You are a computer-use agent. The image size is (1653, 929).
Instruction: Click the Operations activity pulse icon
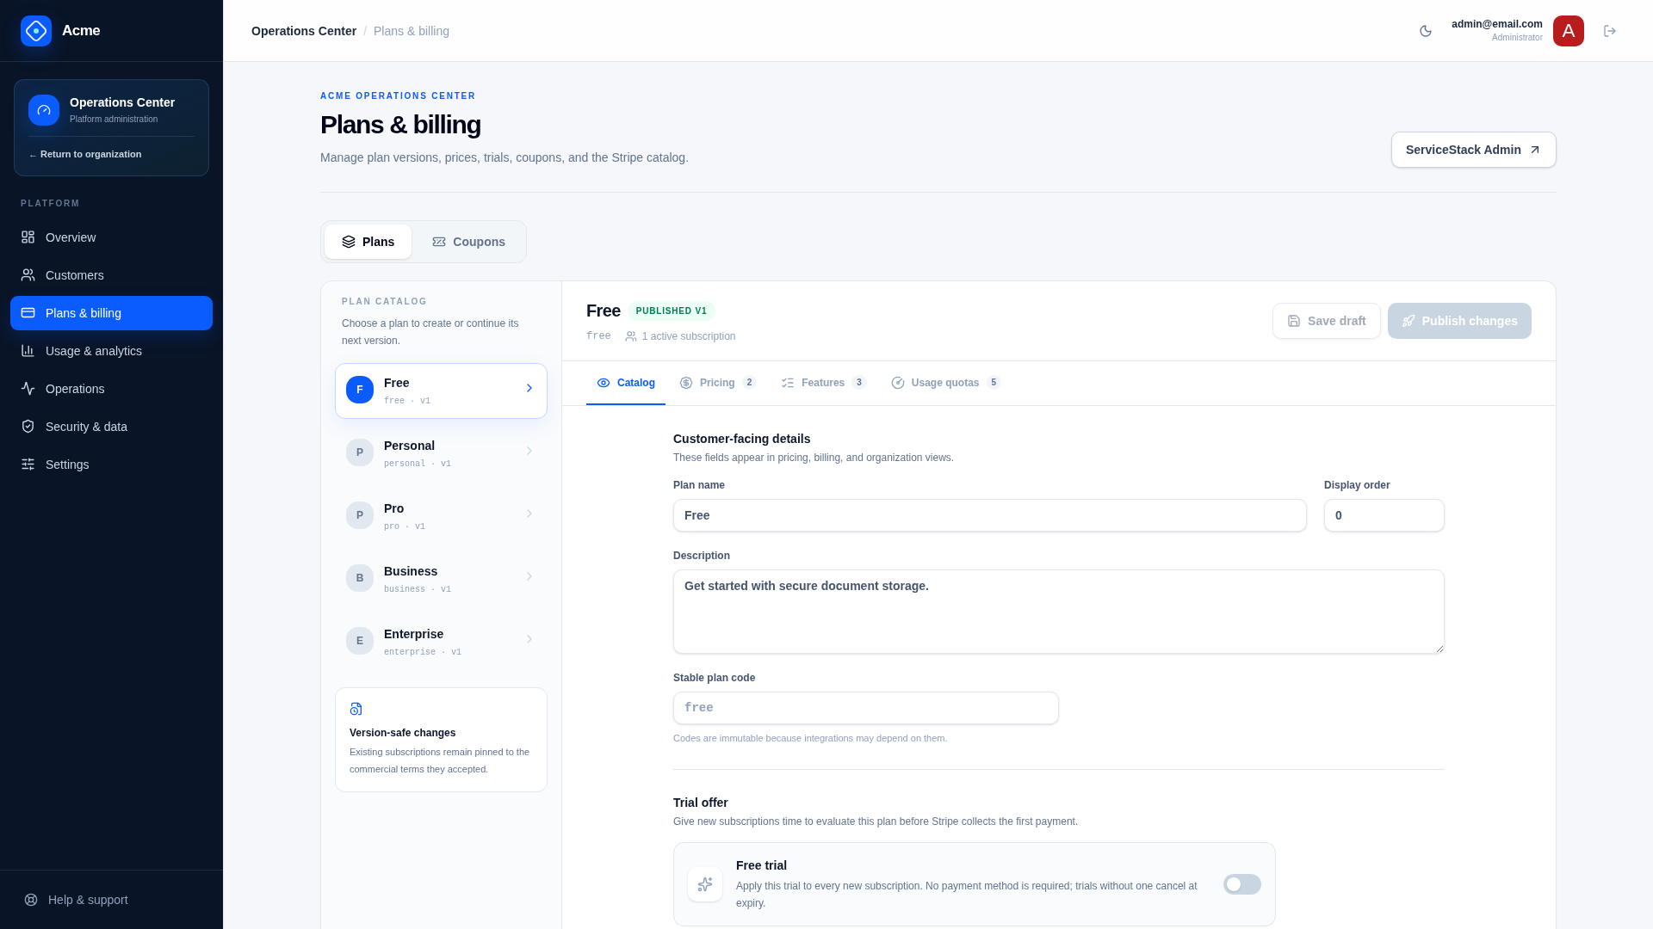(x=28, y=389)
